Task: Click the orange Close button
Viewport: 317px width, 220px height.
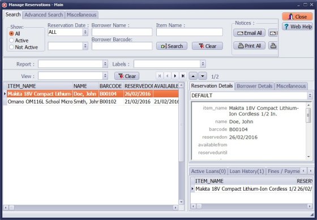Action: [x=297, y=16]
